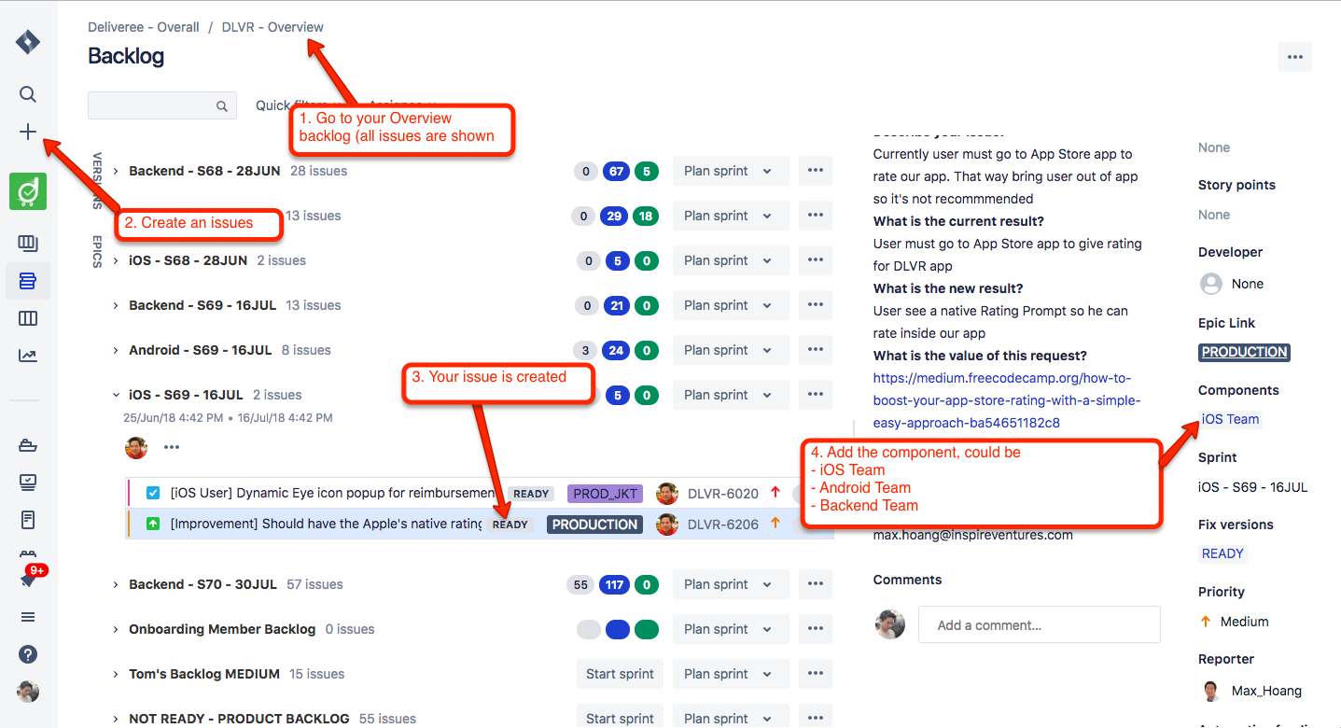Click the Add a comment field
Image resolution: width=1341 pixels, height=728 pixels.
click(1039, 624)
